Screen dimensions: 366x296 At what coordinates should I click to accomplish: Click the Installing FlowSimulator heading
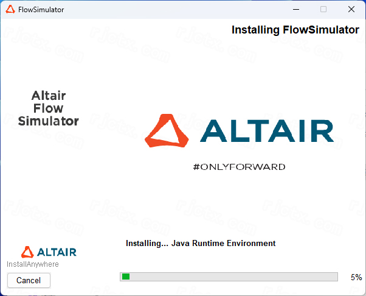[295, 30]
